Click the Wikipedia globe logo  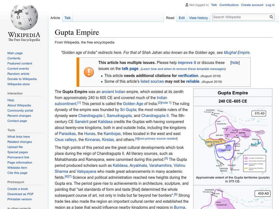24,17
